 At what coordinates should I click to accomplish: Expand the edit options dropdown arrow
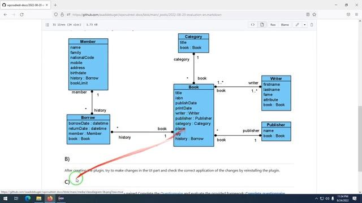(305, 25)
